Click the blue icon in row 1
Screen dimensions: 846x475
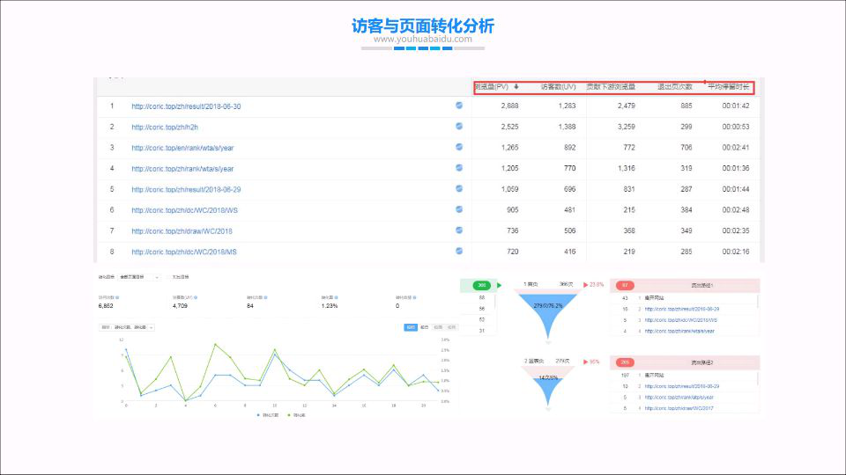459,106
